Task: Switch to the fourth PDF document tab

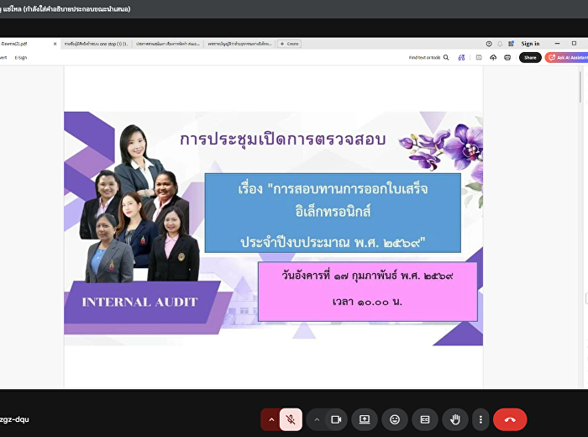Action: 239,44
